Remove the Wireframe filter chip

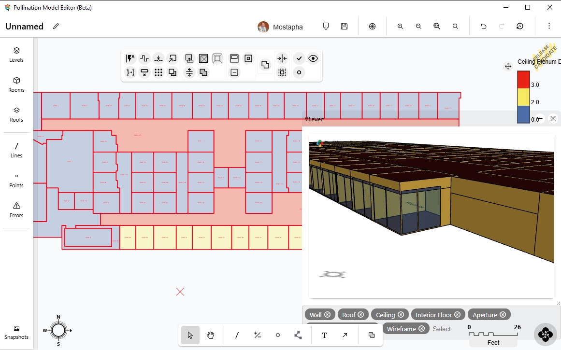[x=421, y=329]
